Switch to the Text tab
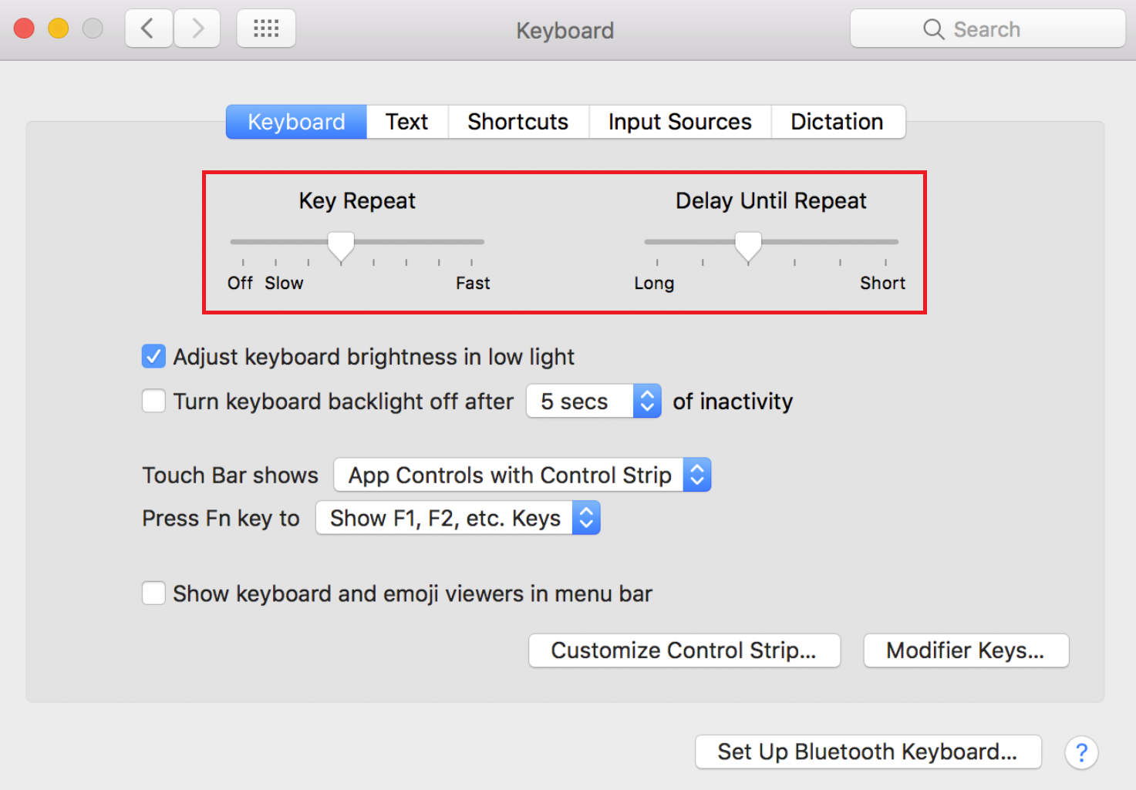The height and width of the screenshot is (790, 1136). tap(406, 121)
